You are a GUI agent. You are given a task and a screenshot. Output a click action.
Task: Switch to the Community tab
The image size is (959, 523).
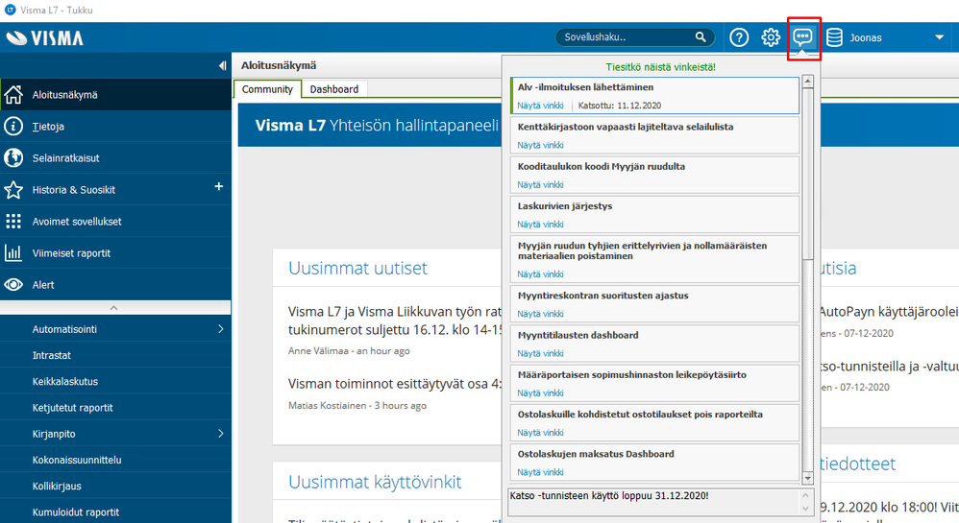267,89
